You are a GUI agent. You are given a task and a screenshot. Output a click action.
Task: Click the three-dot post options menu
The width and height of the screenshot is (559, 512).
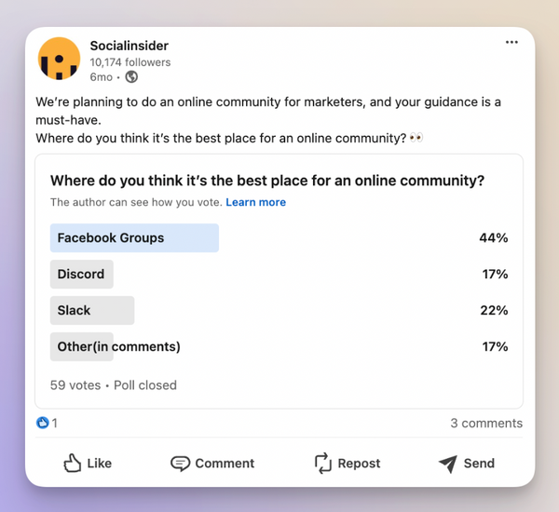point(511,42)
